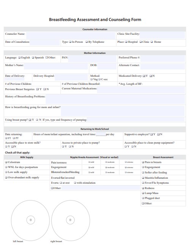Viewport: 191px width, 249px height.
Task: Check Low milk supply checkbox
Action: click(x=6, y=172)
